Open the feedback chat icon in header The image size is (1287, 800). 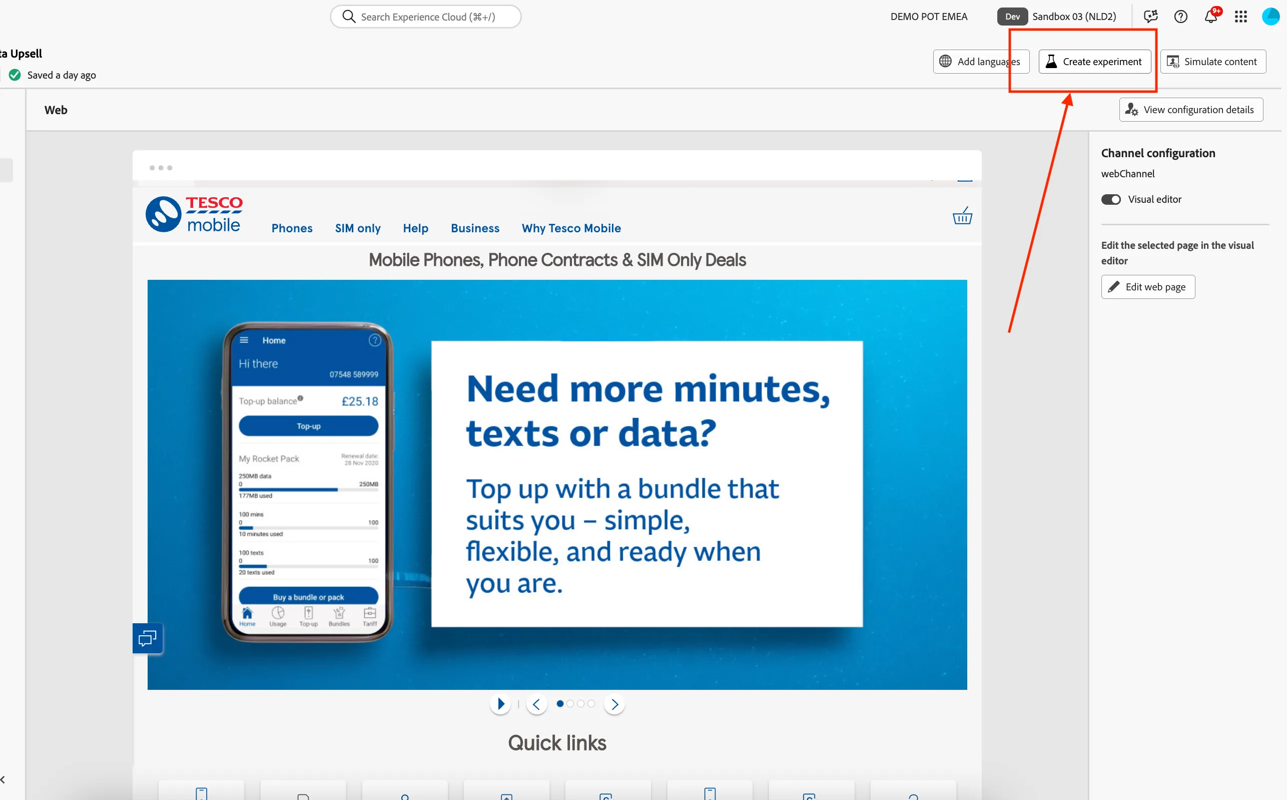click(x=1150, y=17)
